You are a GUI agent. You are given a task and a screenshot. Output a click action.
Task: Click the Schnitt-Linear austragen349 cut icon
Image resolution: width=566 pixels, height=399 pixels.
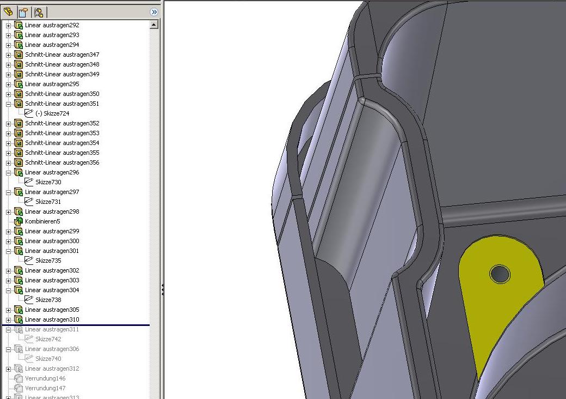pyautogui.click(x=19, y=74)
